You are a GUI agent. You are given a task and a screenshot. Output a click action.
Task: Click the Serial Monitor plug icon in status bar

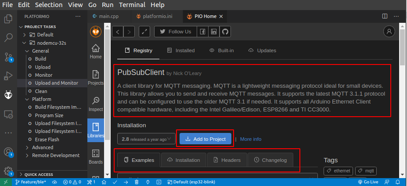(148, 182)
